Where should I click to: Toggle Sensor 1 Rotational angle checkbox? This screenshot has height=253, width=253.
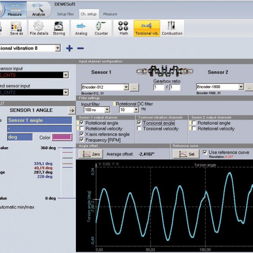click(82, 123)
